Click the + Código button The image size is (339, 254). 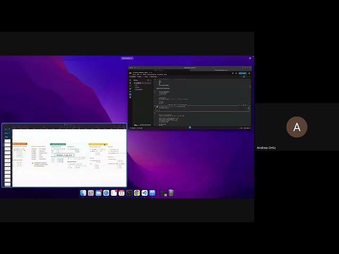(x=139, y=76)
